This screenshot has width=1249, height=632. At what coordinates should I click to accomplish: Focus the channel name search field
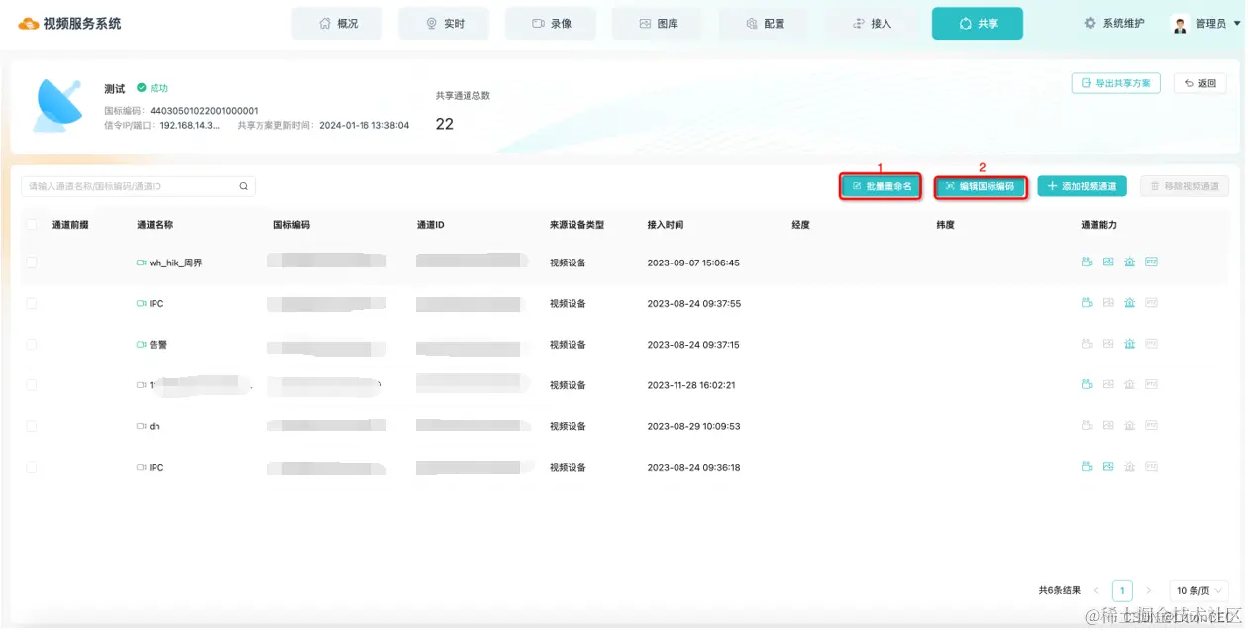click(138, 186)
